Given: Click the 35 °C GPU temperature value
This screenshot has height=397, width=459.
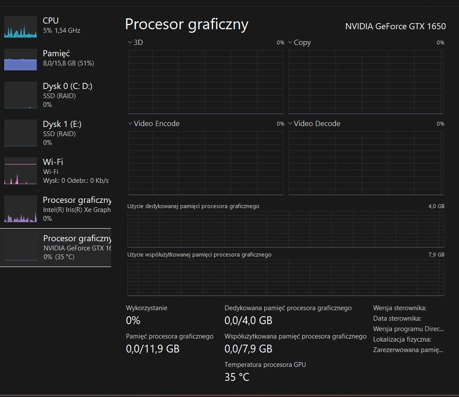Looking at the screenshot, I should coord(237,377).
